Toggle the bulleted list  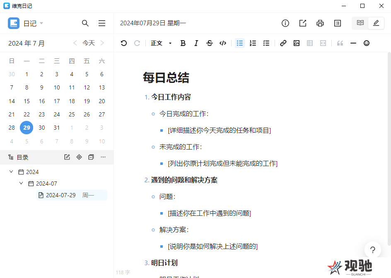pyautogui.click(x=240, y=43)
